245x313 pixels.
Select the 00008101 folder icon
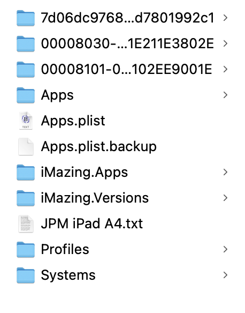pos(26,70)
